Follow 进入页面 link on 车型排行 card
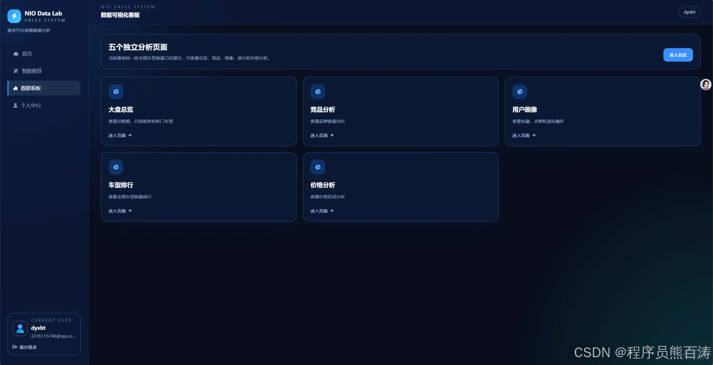713x365 pixels. point(120,211)
